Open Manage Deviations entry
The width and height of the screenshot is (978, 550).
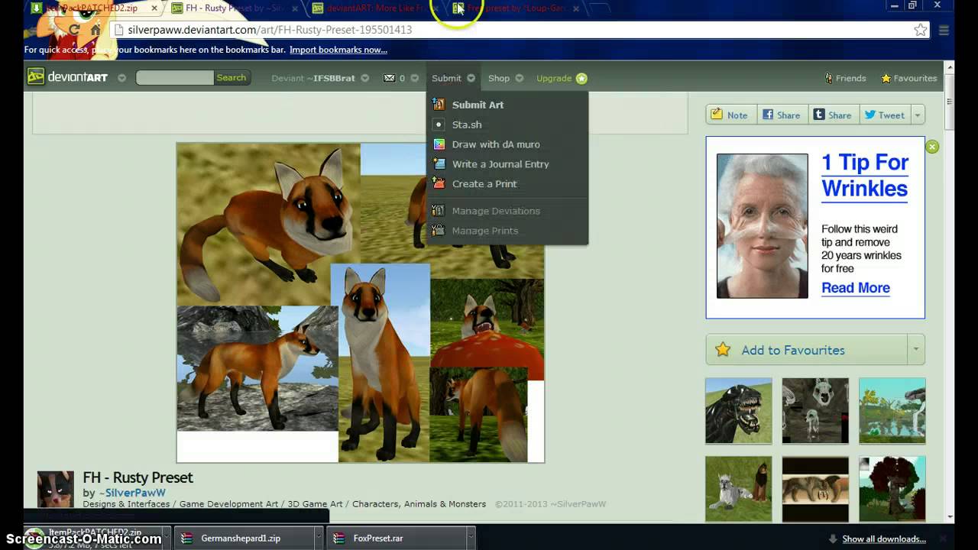click(x=496, y=211)
